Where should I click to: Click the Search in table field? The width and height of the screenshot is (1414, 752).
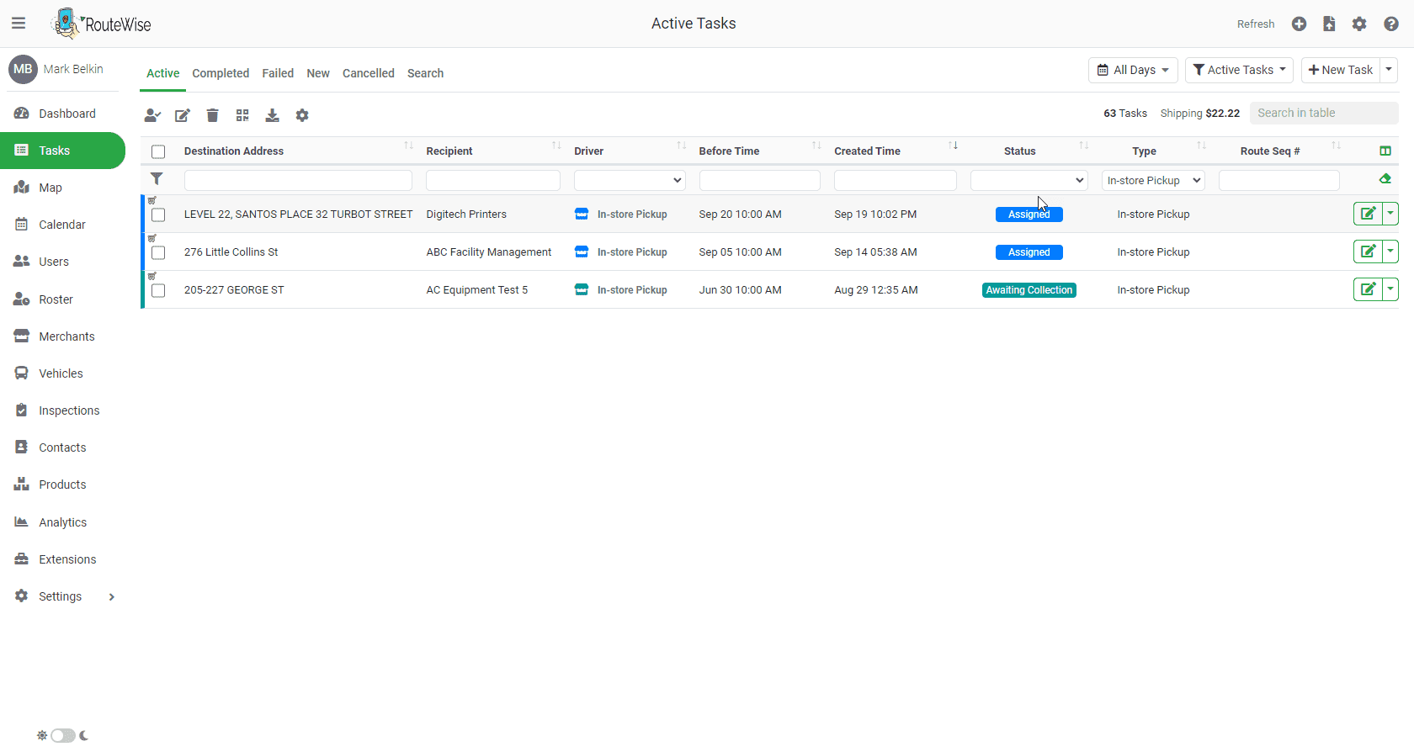click(x=1323, y=113)
